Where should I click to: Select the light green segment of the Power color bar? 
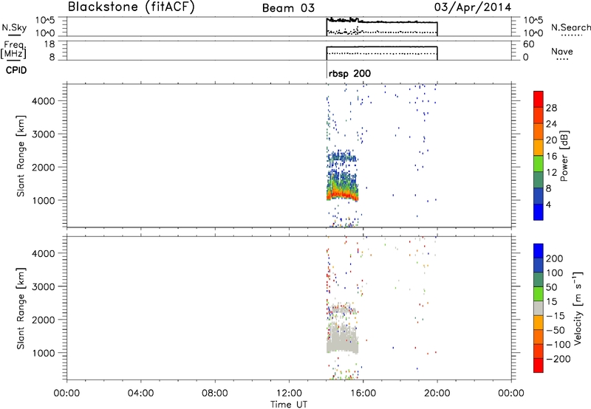pyautogui.click(x=539, y=163)
